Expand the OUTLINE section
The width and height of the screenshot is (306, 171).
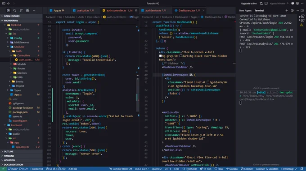[x=21, y=151]
